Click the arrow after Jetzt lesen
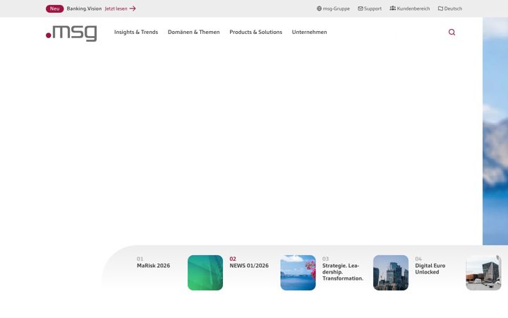This screenshot has height=318, width=508. 133,8
